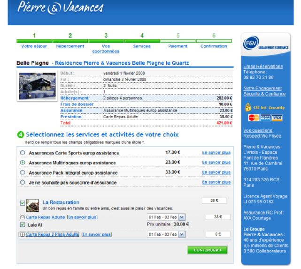Screen dimensions: 301x269
Task: Open the Notre Engagement Sécurité & Confiance link
Action: pos(264,91)
